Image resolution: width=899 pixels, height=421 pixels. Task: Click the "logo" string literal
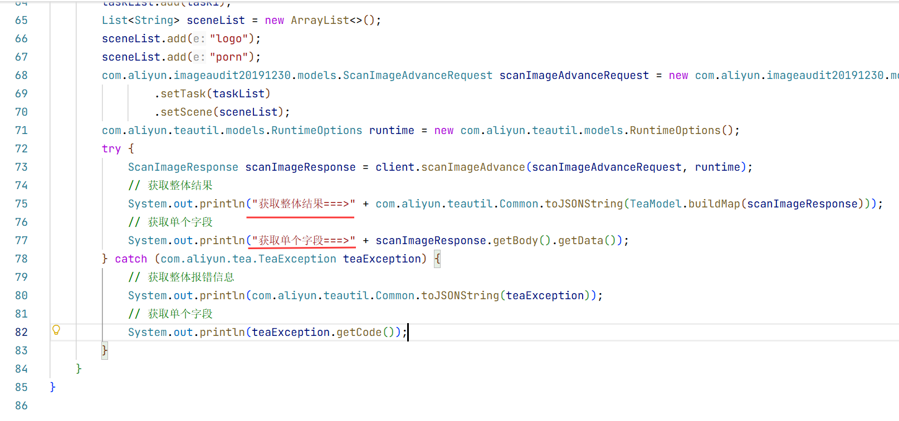click(229, 39)
